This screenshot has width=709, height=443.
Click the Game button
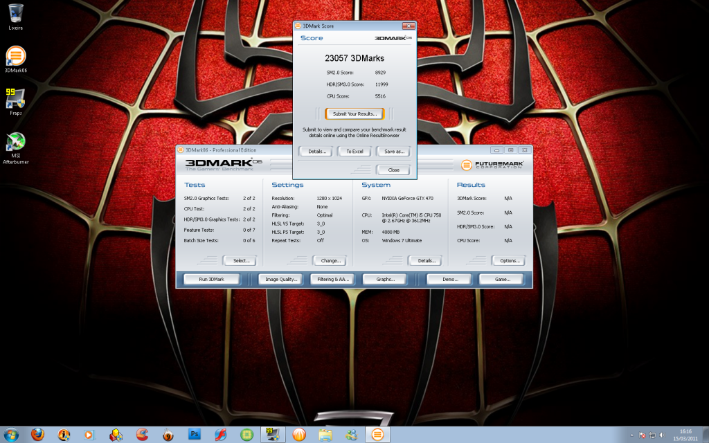502,280
